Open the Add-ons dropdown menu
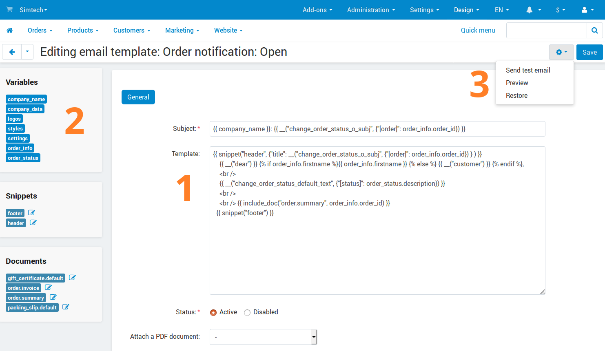Image resolution: width=605 pixels, height=351 pixels. pyautogui.click(x=317, y=10)
